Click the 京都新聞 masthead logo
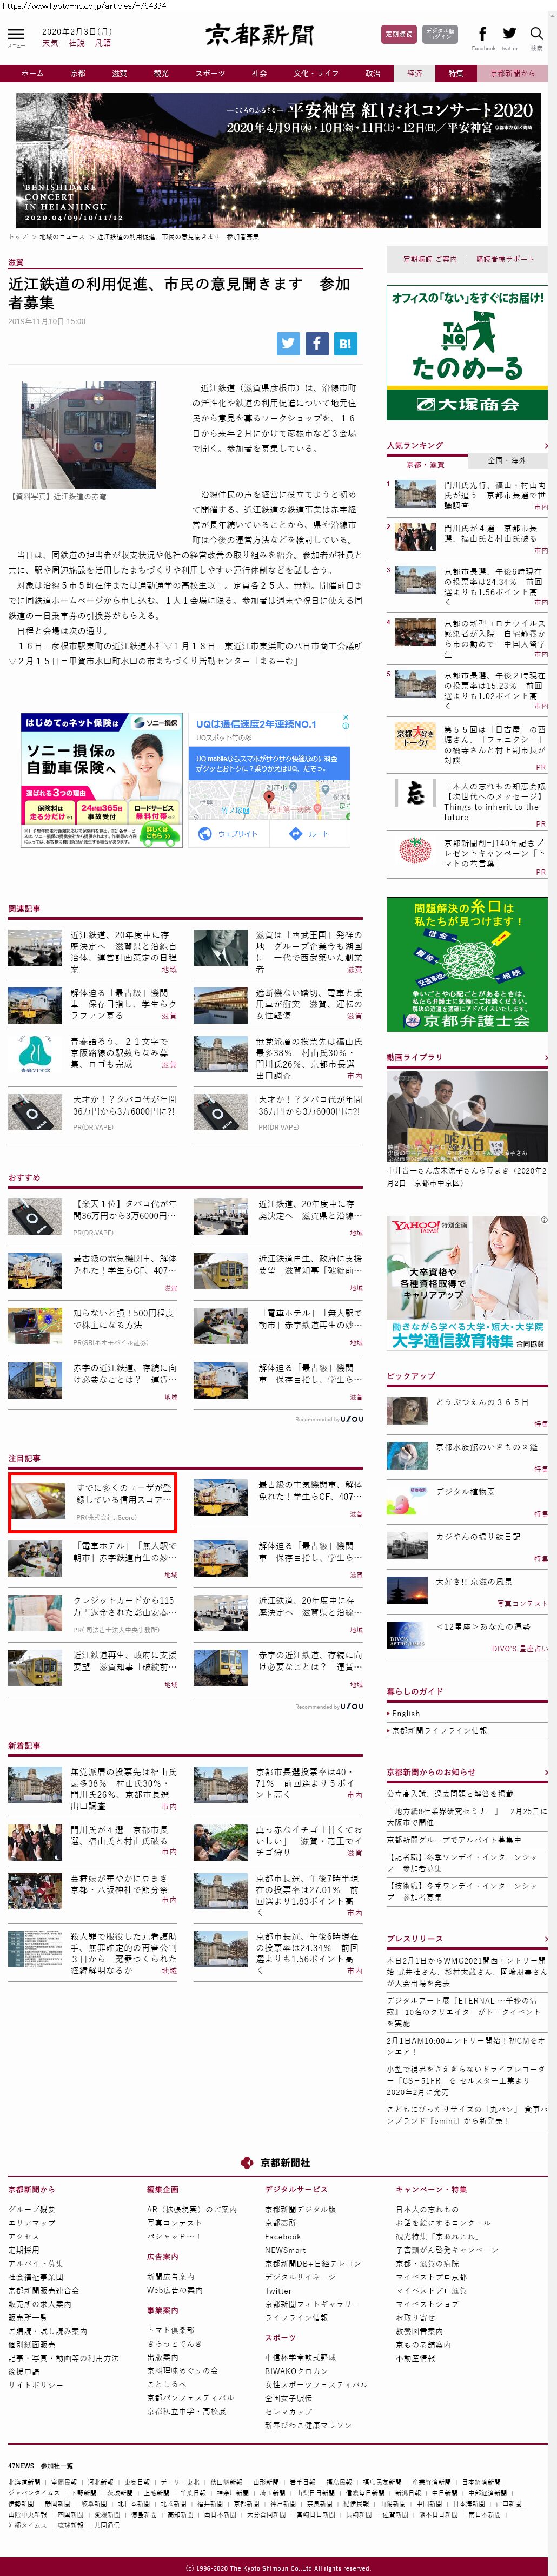Screen dimensions: 557x2576 tap(260, 35)
